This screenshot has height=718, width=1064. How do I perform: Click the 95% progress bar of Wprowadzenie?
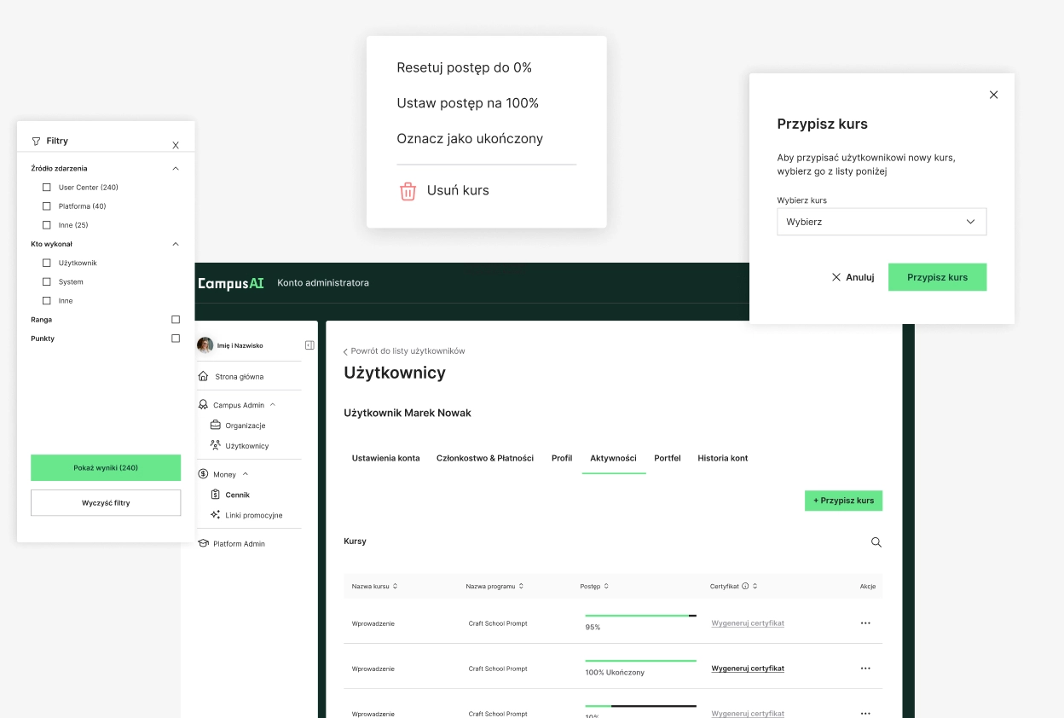click(641, 616)
